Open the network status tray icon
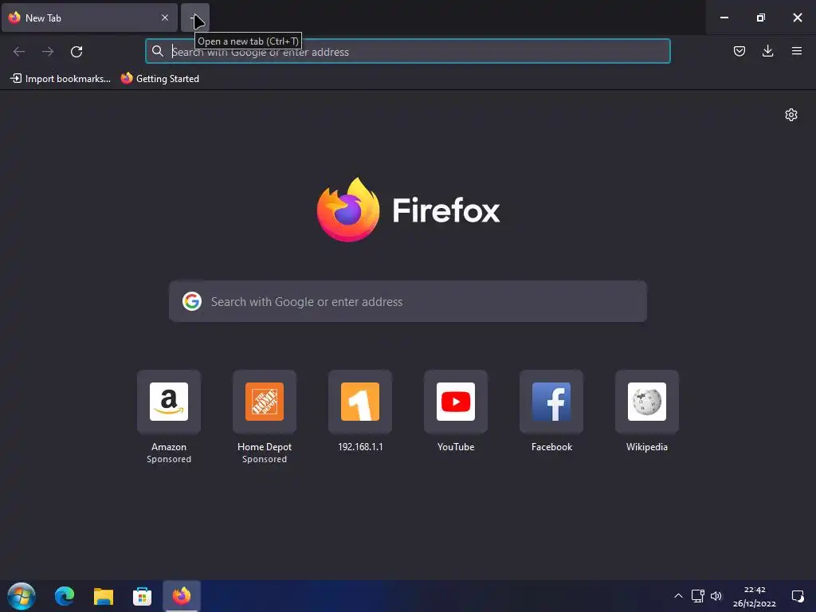This screenshot has height=612, width=816. (x=697, y=596)
